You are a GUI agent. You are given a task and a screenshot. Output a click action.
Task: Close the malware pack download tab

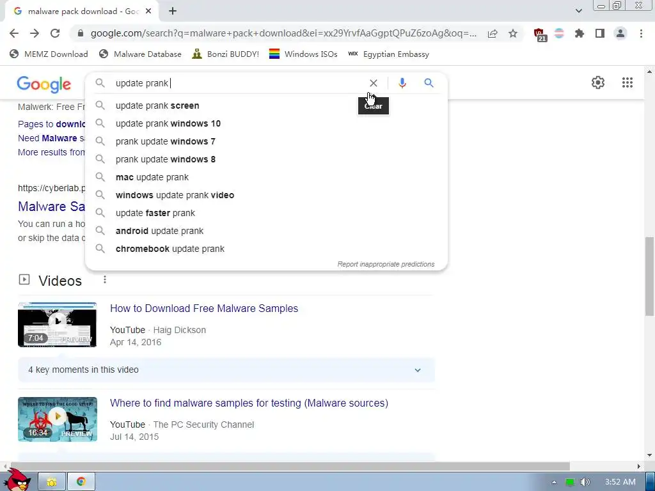(x=148, y=12)
